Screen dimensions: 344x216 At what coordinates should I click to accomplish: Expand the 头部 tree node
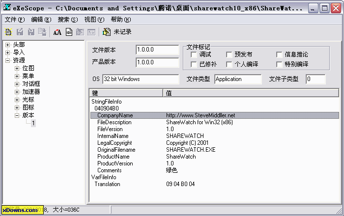click(x=8, y=45)
